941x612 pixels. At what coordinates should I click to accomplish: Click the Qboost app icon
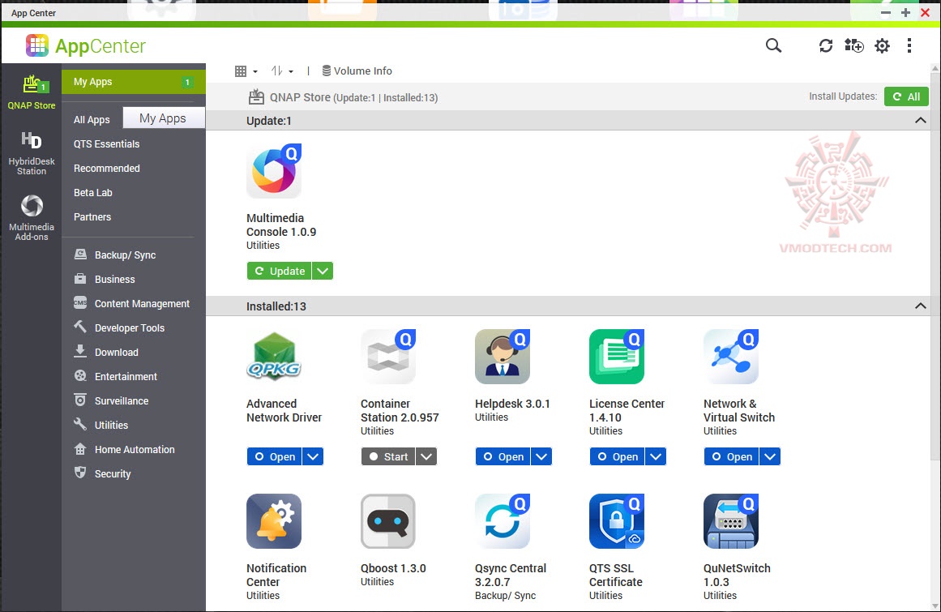[x=388, y=520]
